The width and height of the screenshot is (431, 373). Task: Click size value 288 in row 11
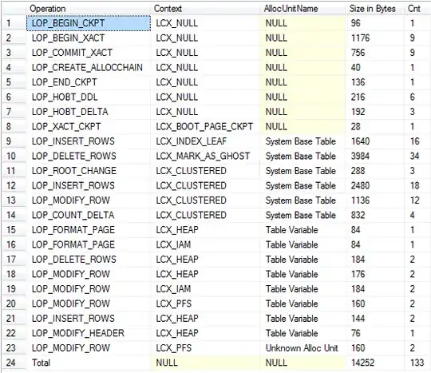tap(358, 171)
